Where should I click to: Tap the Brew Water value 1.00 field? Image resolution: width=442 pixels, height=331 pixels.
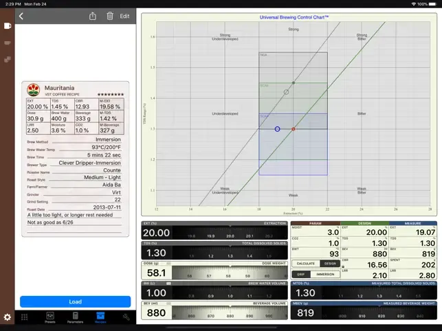[157, 293]
